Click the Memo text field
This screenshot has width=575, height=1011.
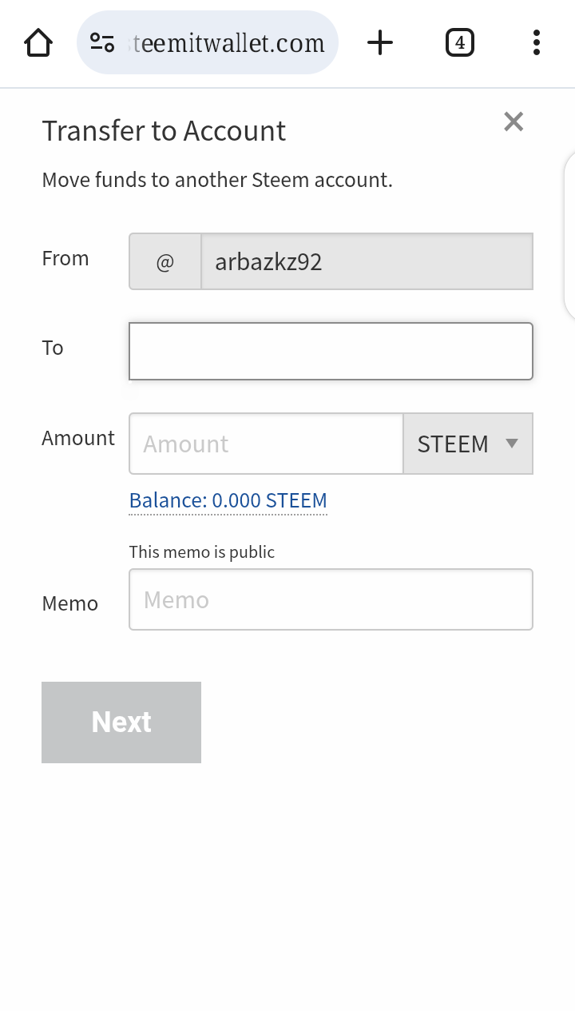tap(331, 599)
